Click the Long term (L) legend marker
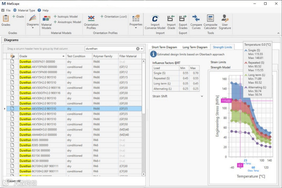This screenshot has width=282, height=188. [246, 75]
